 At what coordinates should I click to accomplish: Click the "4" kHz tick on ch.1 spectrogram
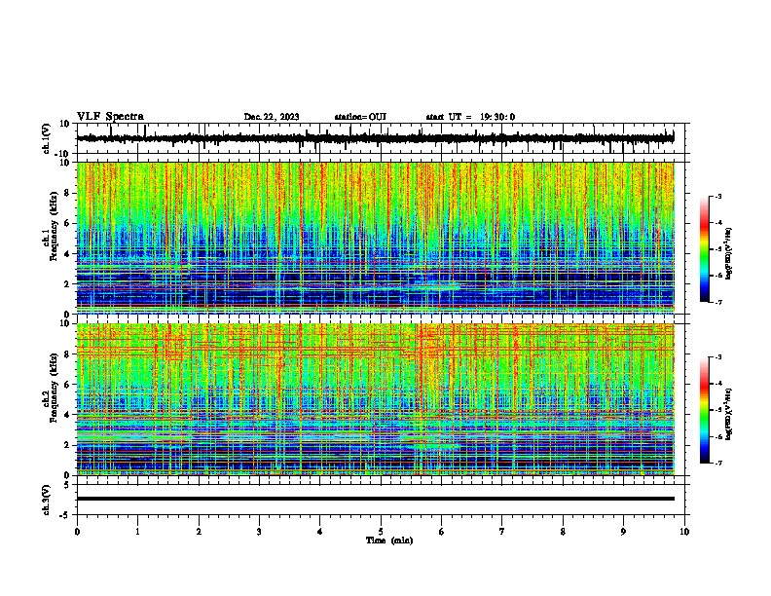click(67, 254)
